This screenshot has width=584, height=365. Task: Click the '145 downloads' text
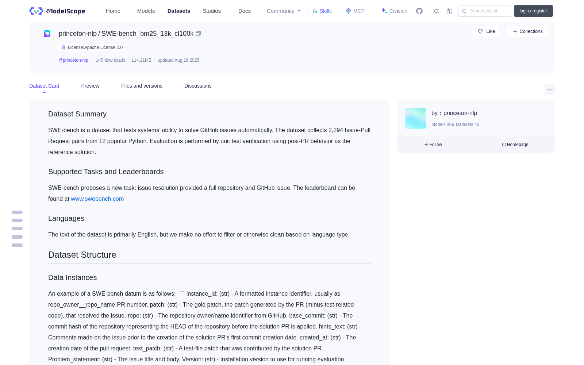(x=111, y=60)
